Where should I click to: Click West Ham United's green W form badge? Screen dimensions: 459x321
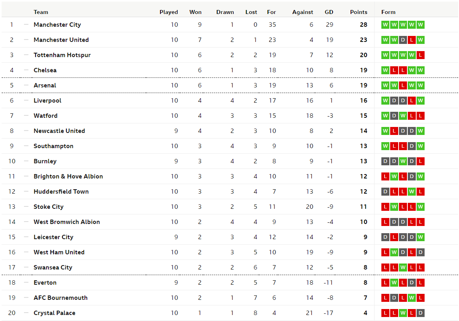click(394, 252)
